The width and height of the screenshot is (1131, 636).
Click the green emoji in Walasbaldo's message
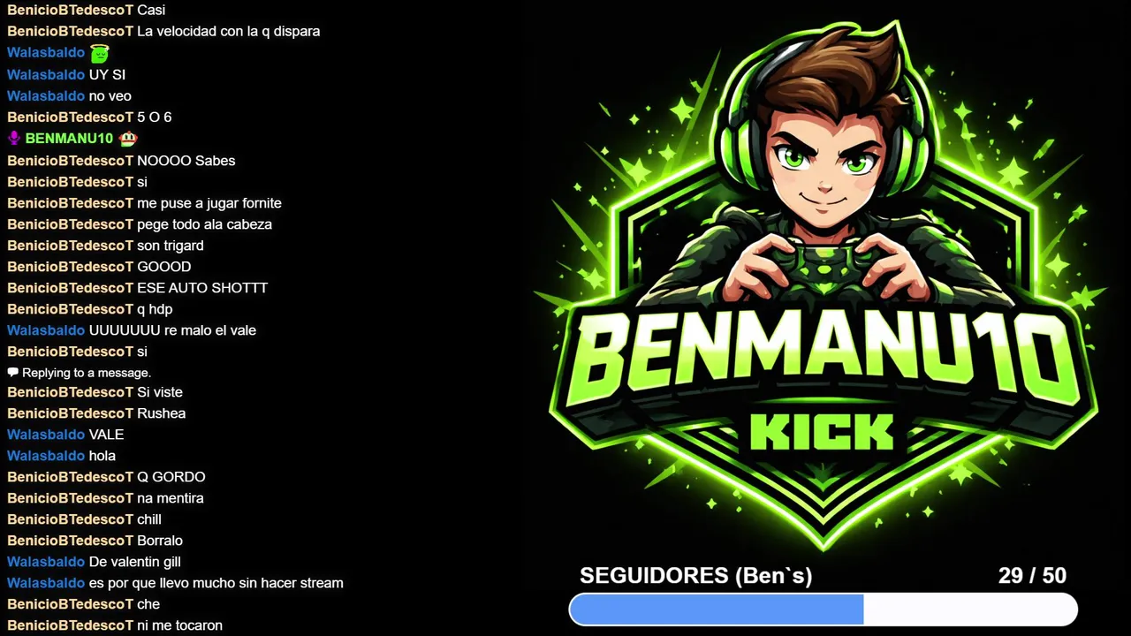click(99, 53)
